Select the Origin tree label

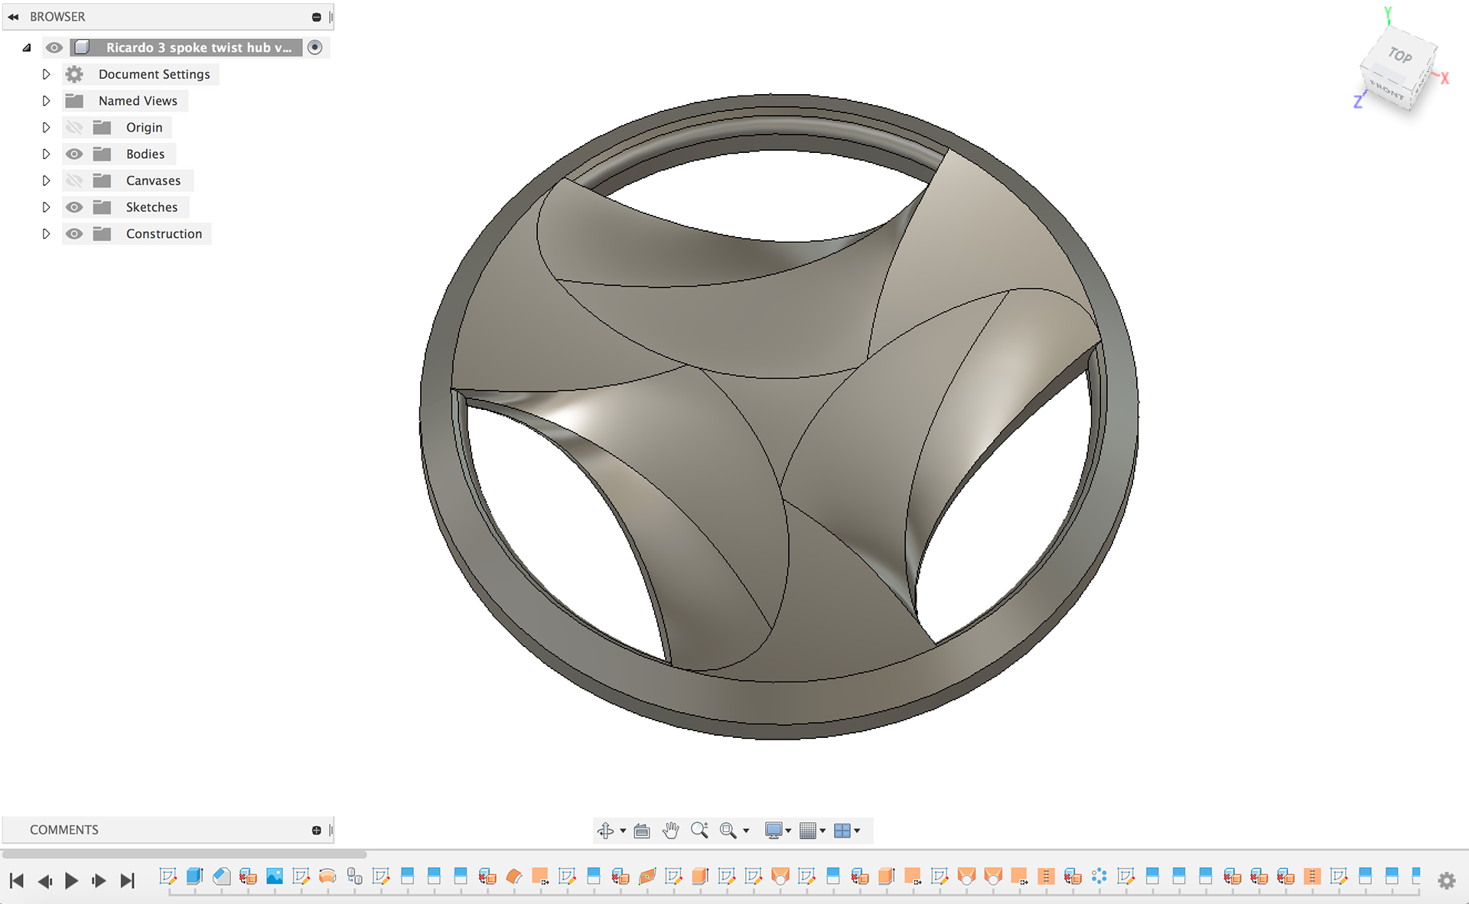click(144, 128)
